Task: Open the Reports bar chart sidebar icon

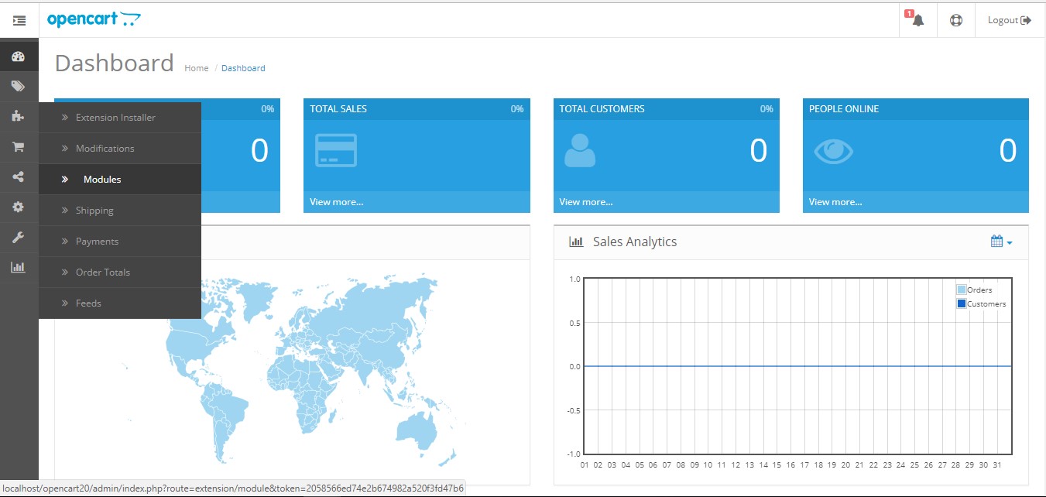Action: 19,267
